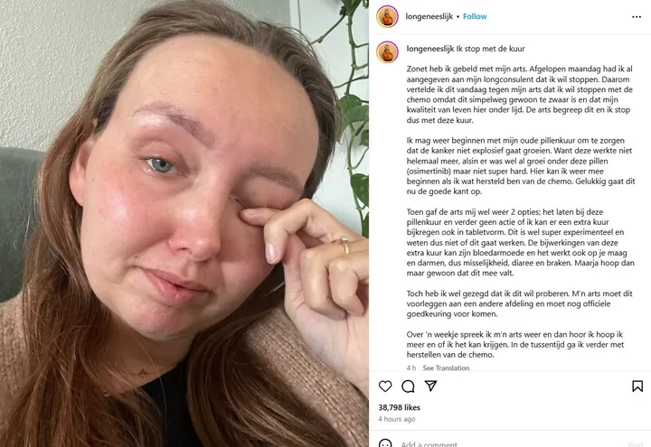Open the three-dot more options menu
This screenshot has height=447, width=651.
pyautogui.click(x=636, y=16)
